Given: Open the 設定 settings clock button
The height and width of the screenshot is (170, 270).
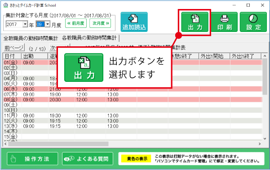Looking at the screenshot, I should 253,22.
